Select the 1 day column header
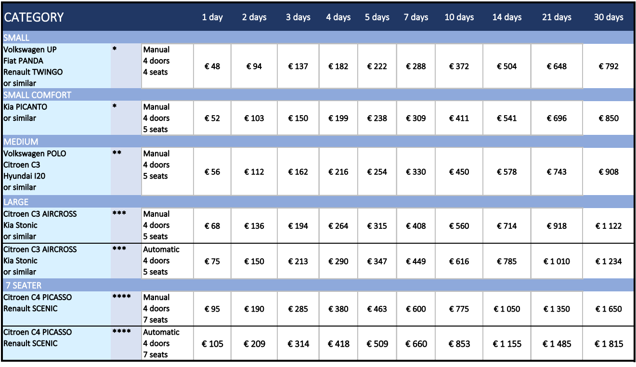The image size is (636, 367). tap(212, 17)
